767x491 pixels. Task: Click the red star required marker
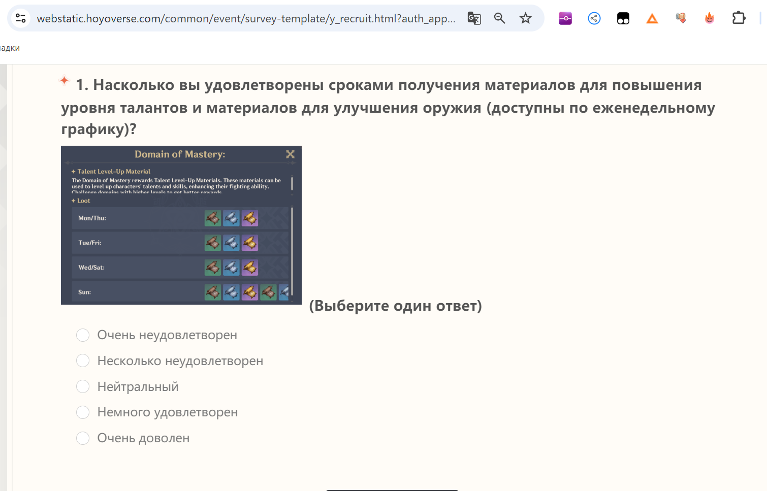pyautogui.click(x=65, y=80)
